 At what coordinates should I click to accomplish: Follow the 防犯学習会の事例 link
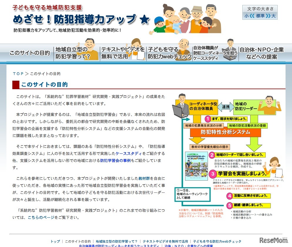115,160
